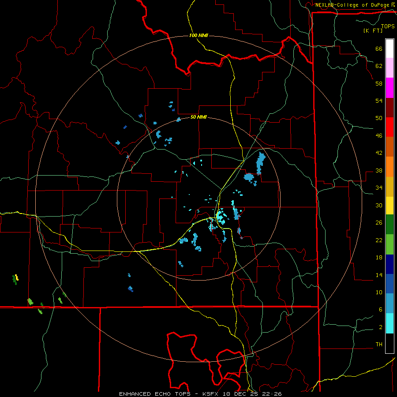Select the dark green legend band
The height and width of the screenshot is (397, 397).
click(390, 225)
